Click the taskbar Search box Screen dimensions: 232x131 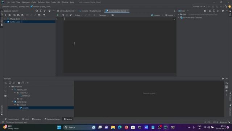79,127
